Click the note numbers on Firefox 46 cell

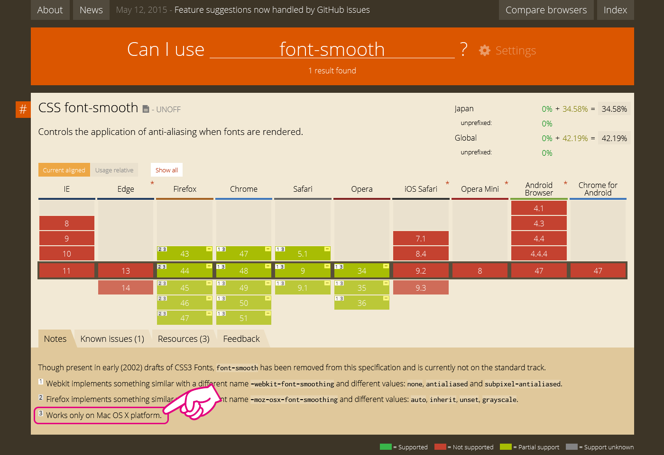[162, 299]
